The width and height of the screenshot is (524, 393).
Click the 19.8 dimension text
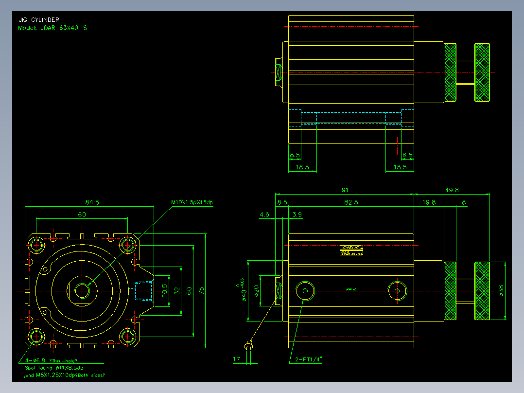pos(429,202)
